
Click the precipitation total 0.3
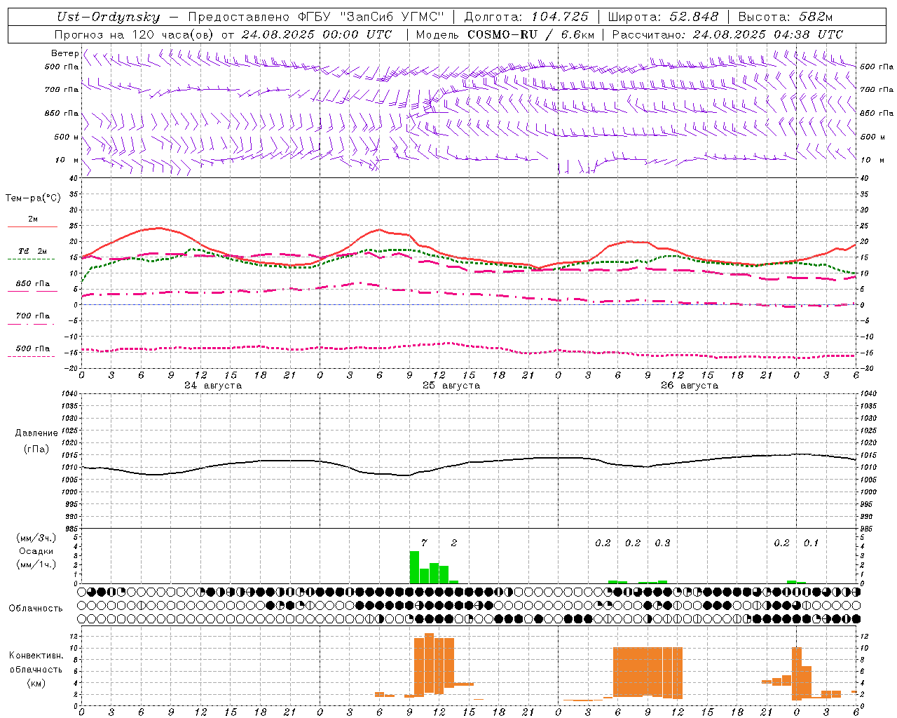pyautogui.click(x=662, y=543)
